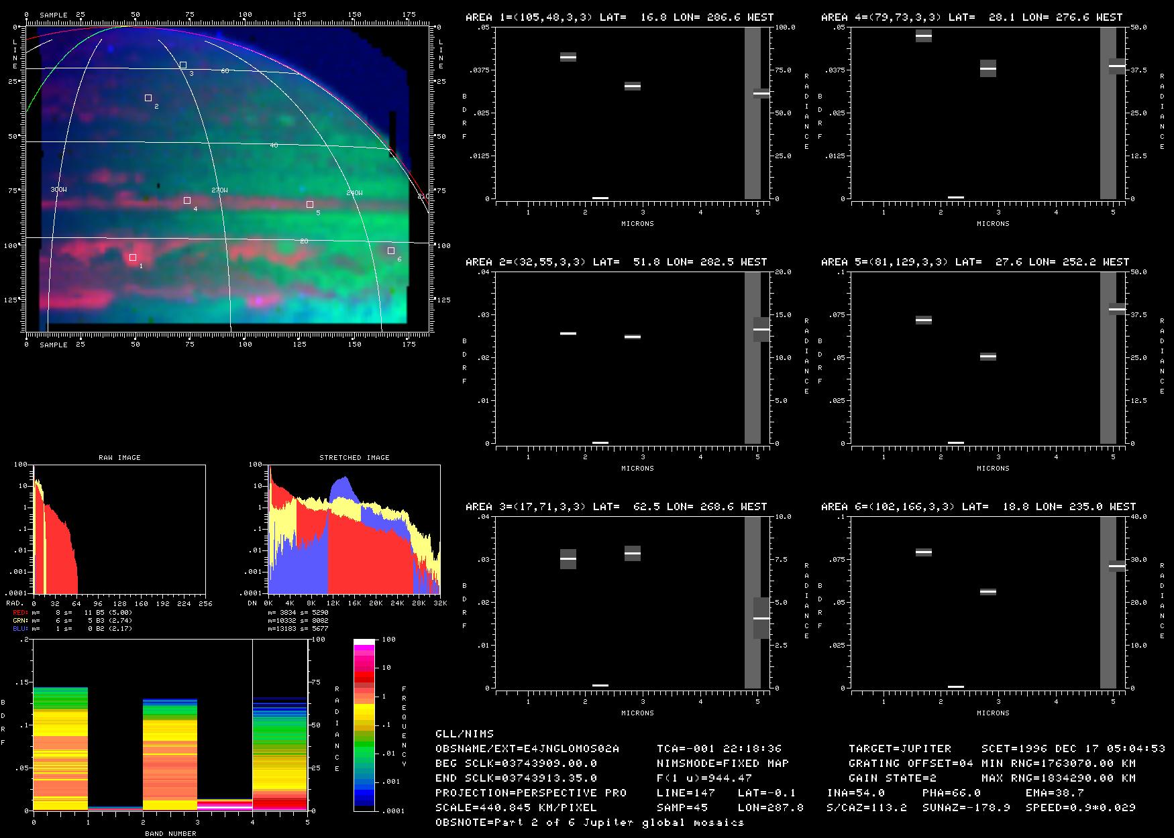Select the RED channel legend label
Viewport: 1174px width, 838px height.
tap(20, 613)
